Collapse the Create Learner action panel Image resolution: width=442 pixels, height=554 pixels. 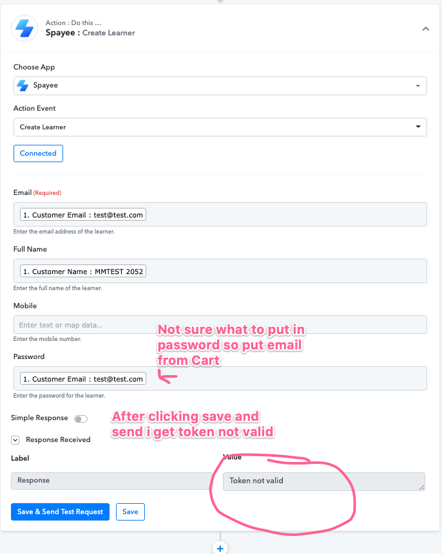pyautogui.click(x=426, y=29)
